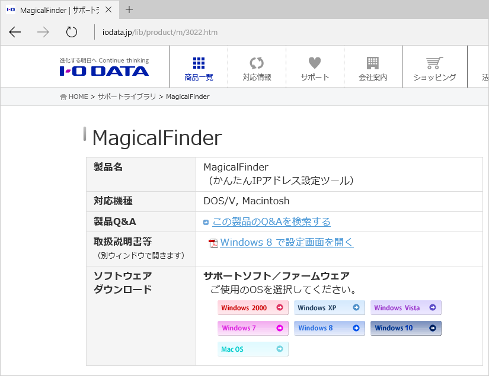Click the MagicalFinder page heading
This screenshot has height=376, width=489.
tap(157, 138)
